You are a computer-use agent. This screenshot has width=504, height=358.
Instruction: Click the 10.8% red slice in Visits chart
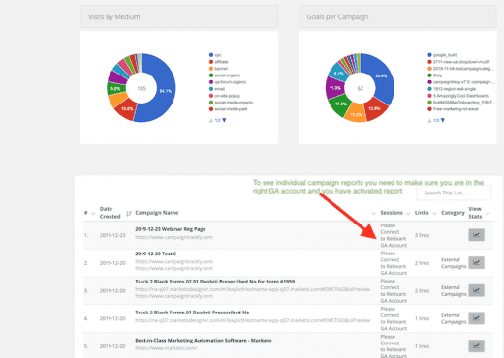pyautogui.click(x=126, y=109)
